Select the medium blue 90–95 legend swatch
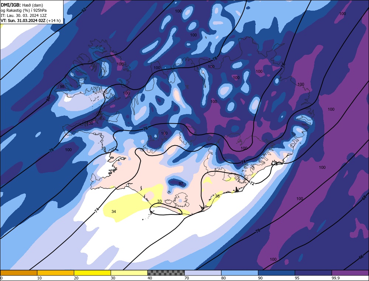The width and height of the screenshot is (369, 281). click(276, 273)
